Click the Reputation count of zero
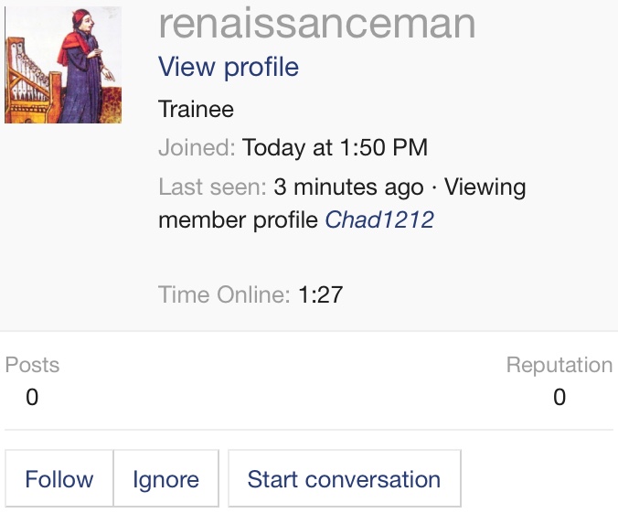618x513 pixels. click(559, 397)
